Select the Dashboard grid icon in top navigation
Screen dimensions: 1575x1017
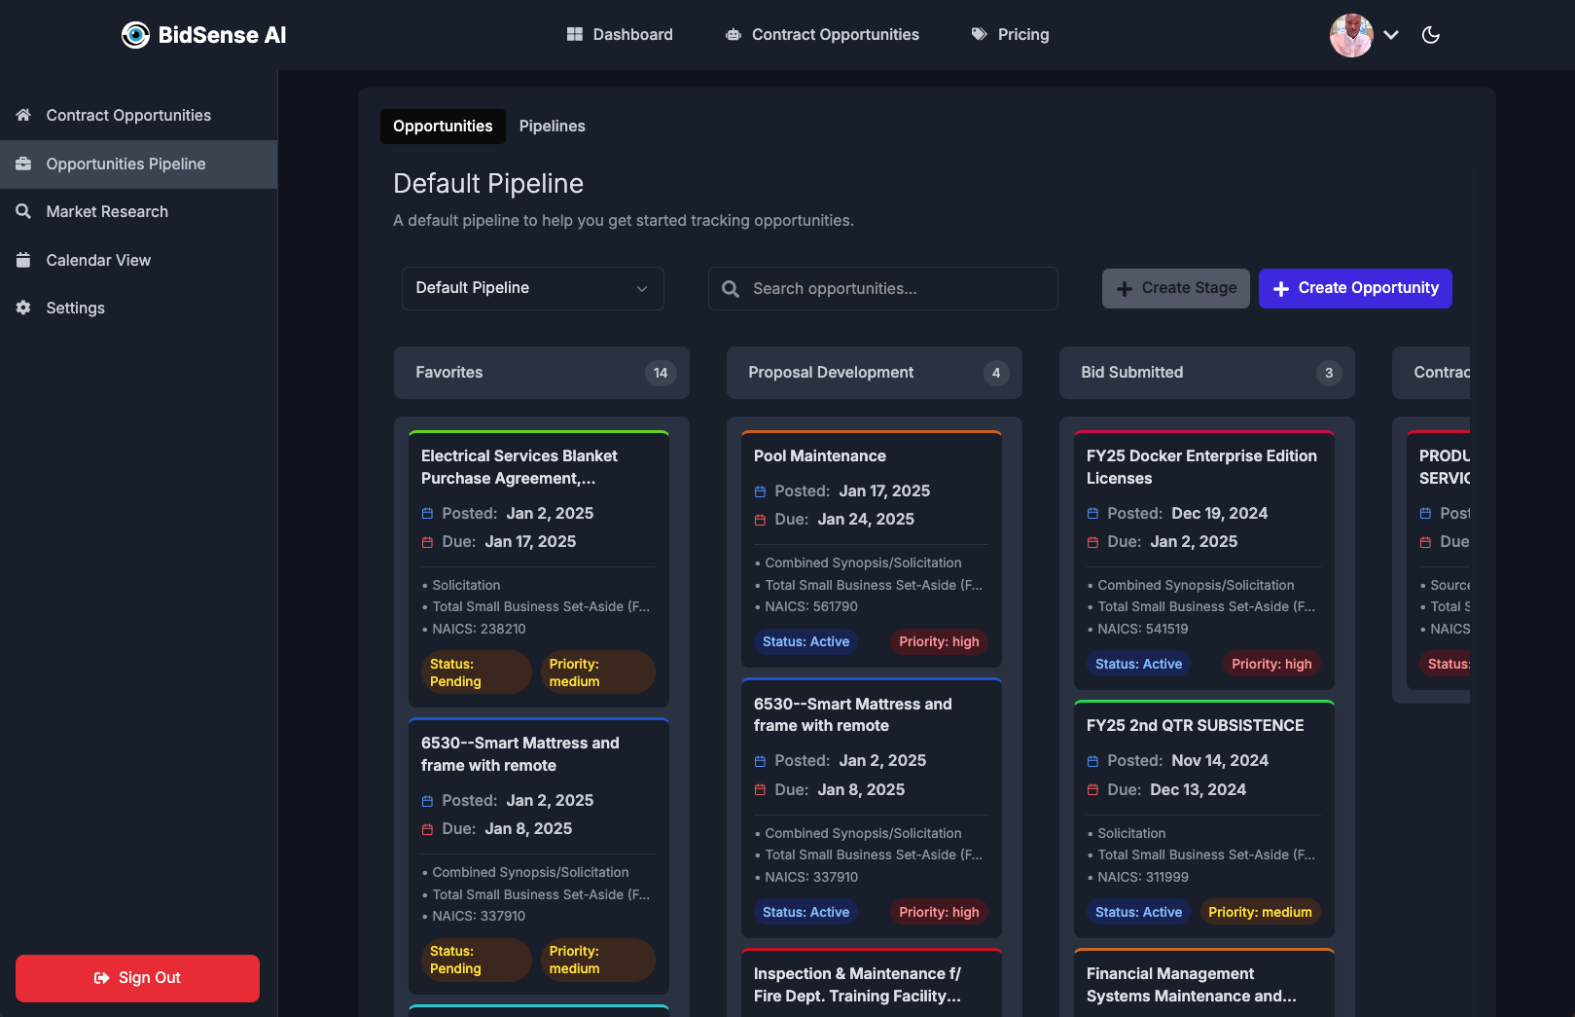click(x=574, y=34)
